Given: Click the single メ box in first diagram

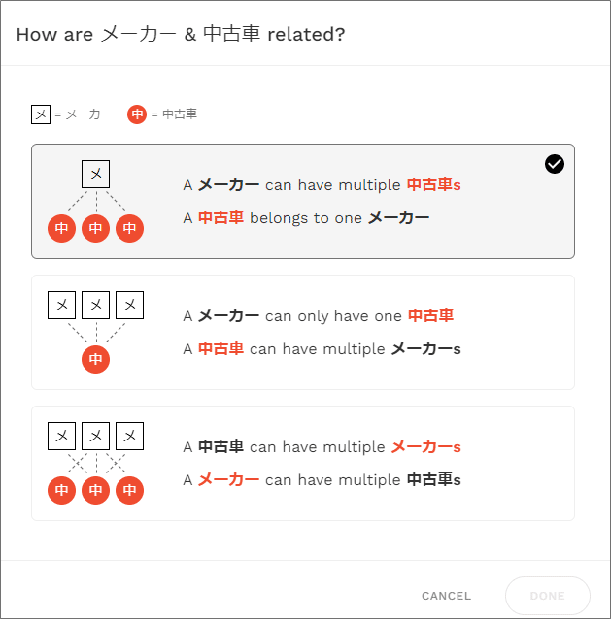Looking at the screenshot, I should point(95,174).
